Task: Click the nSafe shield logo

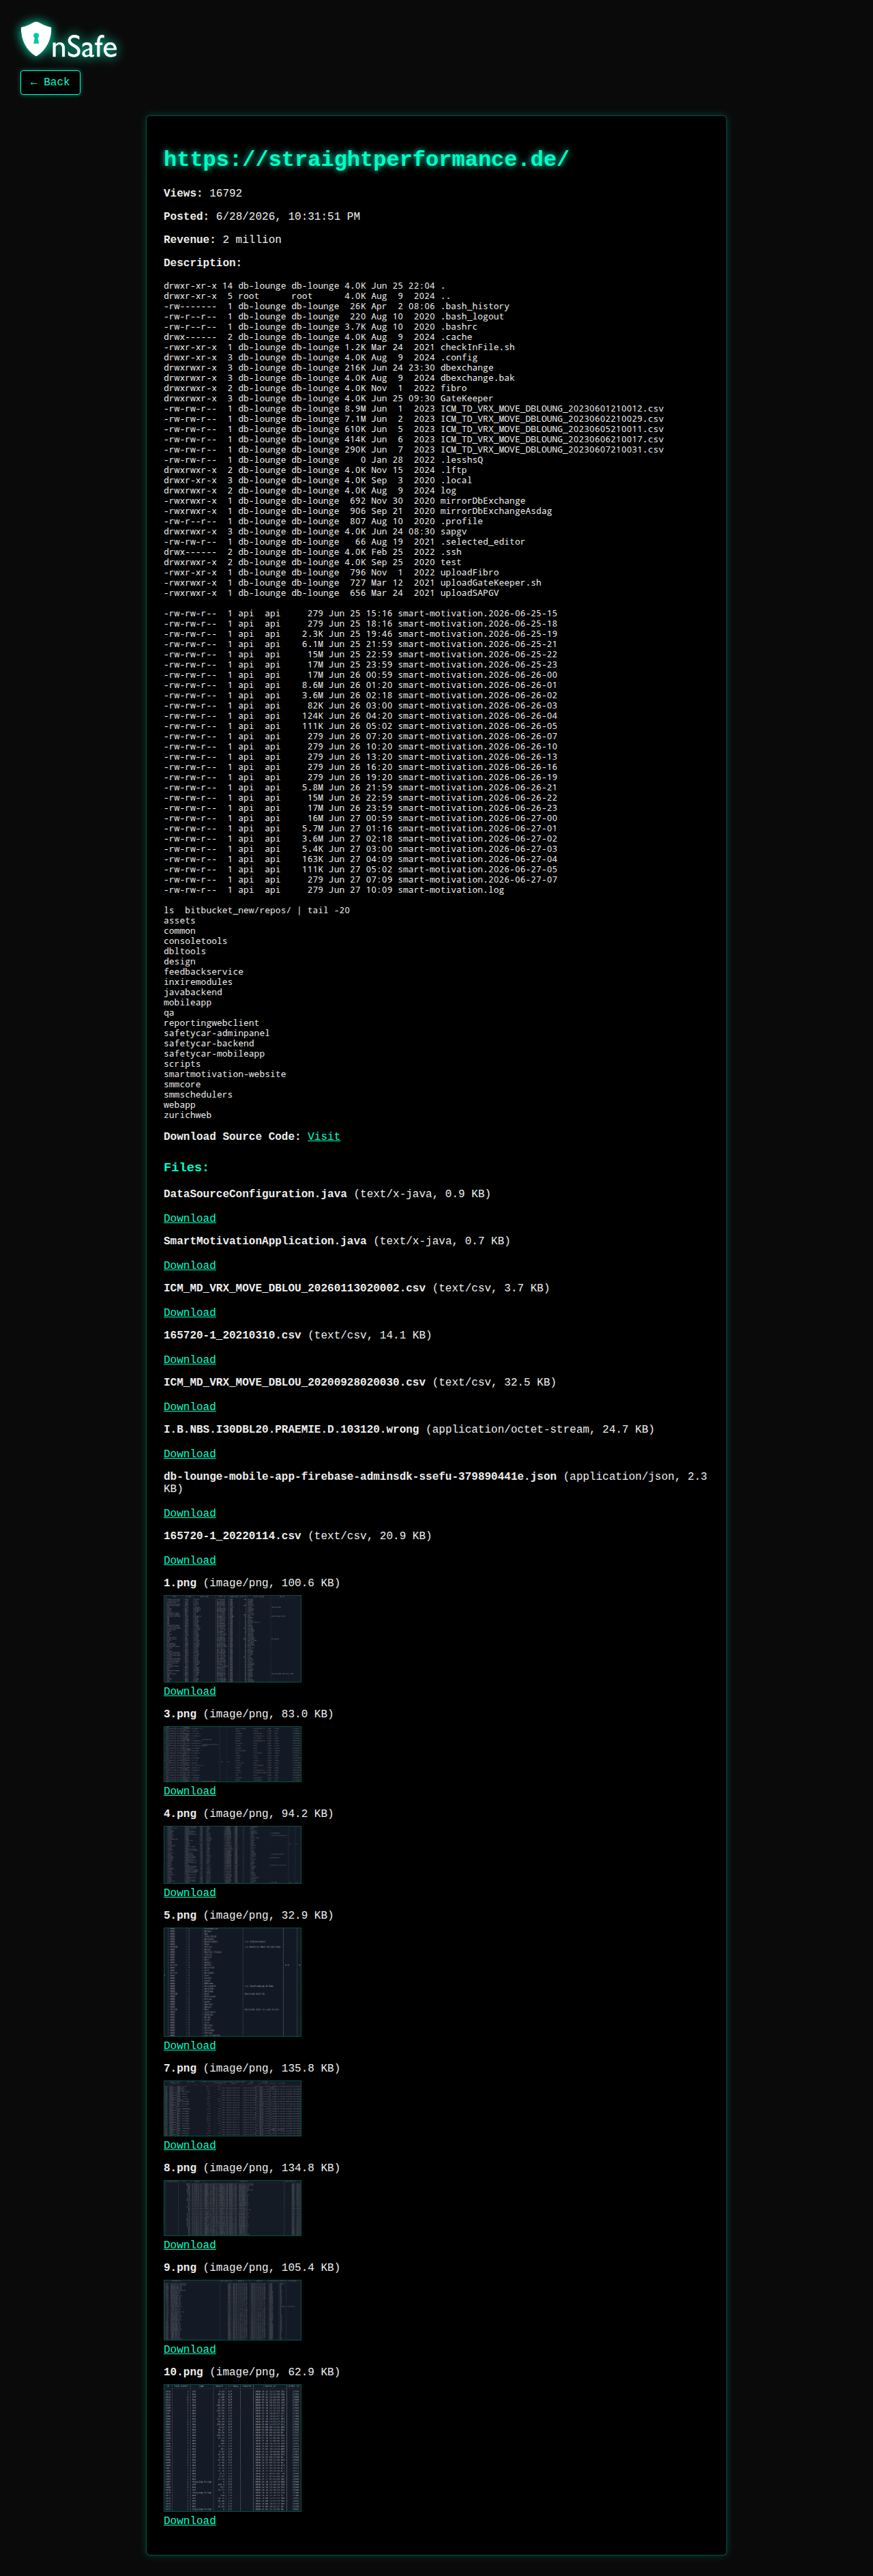Action: coord(68,40)
